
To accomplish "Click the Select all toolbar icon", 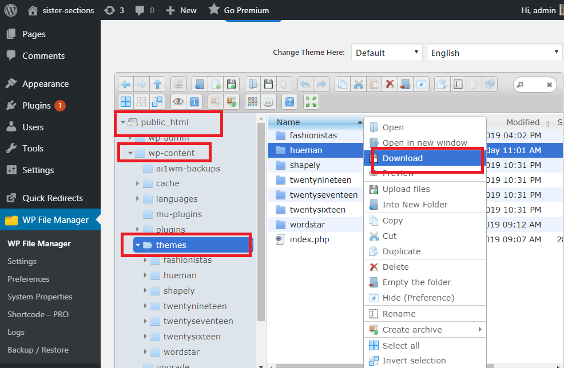I will (x=126, y=102).
